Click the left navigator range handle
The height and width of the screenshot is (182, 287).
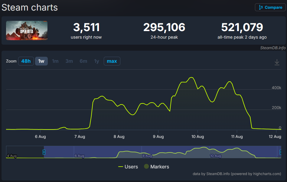[x=44, y=152]
